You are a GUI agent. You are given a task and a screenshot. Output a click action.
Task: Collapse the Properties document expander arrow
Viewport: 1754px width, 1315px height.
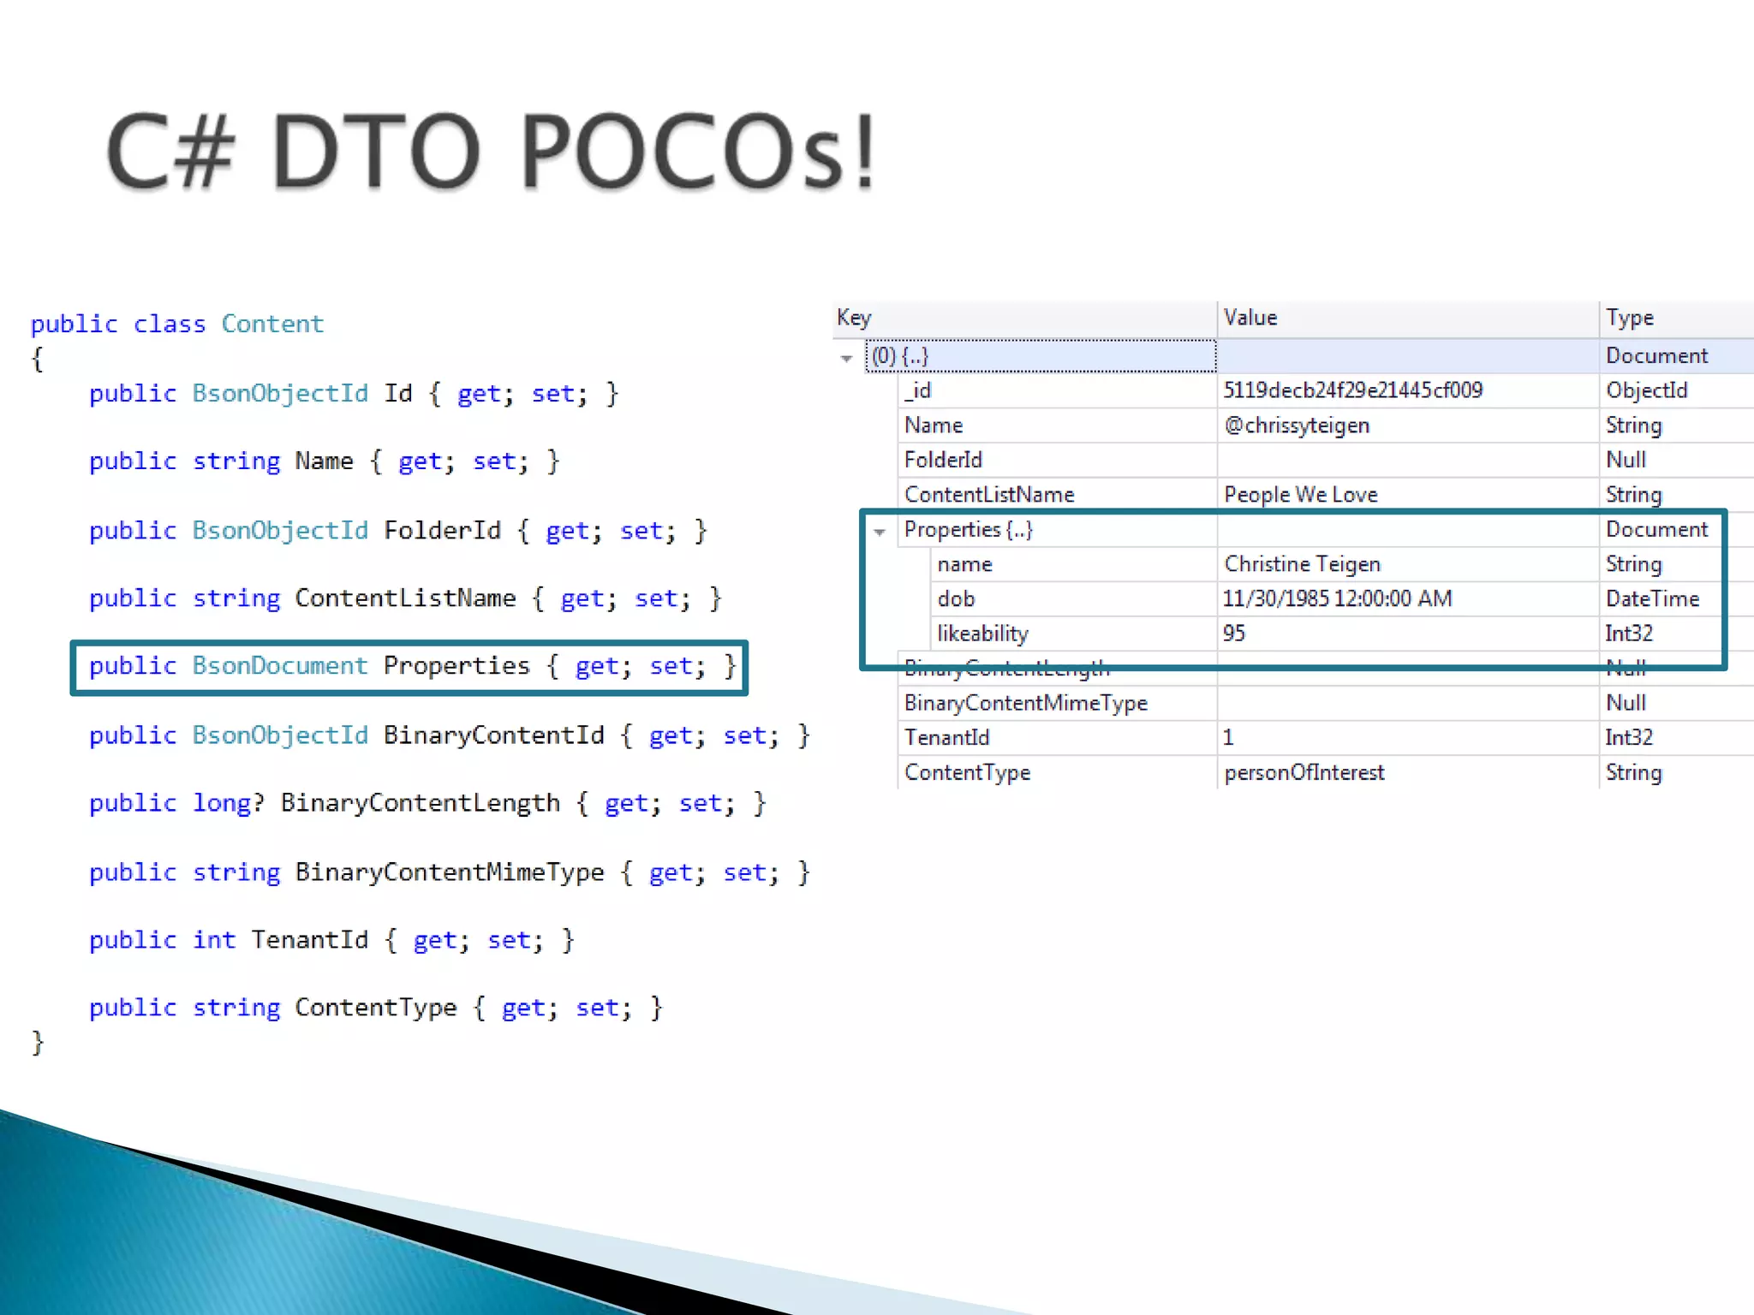click(880, 532)
